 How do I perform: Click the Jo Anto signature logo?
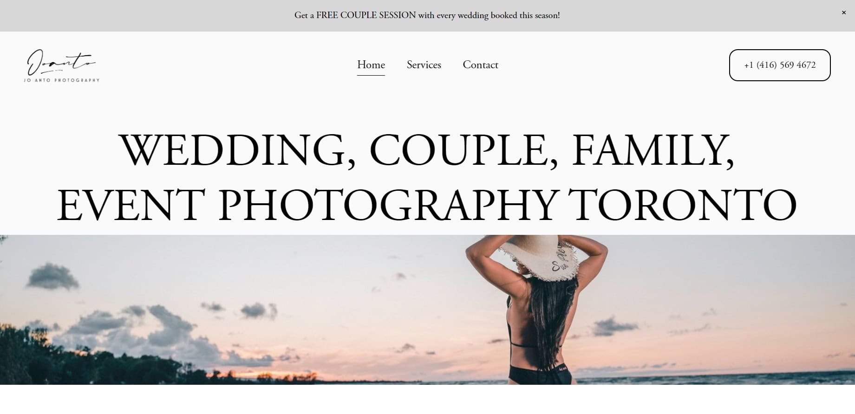61,62
